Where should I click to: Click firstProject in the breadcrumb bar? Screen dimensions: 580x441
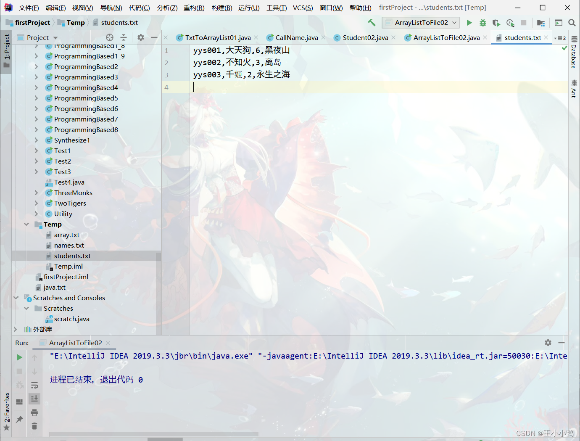point(32,23)
